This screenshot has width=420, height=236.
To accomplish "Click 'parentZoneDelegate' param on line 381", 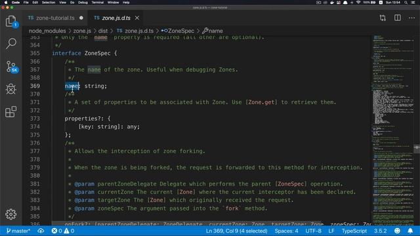I will click(127, 184).
